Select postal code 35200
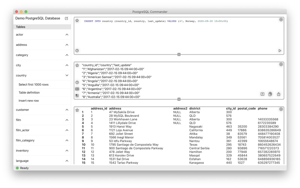 point(242,127)
